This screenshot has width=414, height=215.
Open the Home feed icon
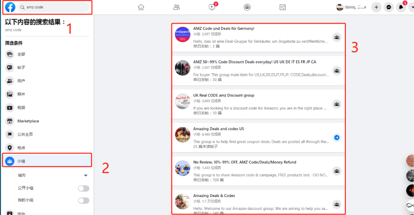coord(141,7)
